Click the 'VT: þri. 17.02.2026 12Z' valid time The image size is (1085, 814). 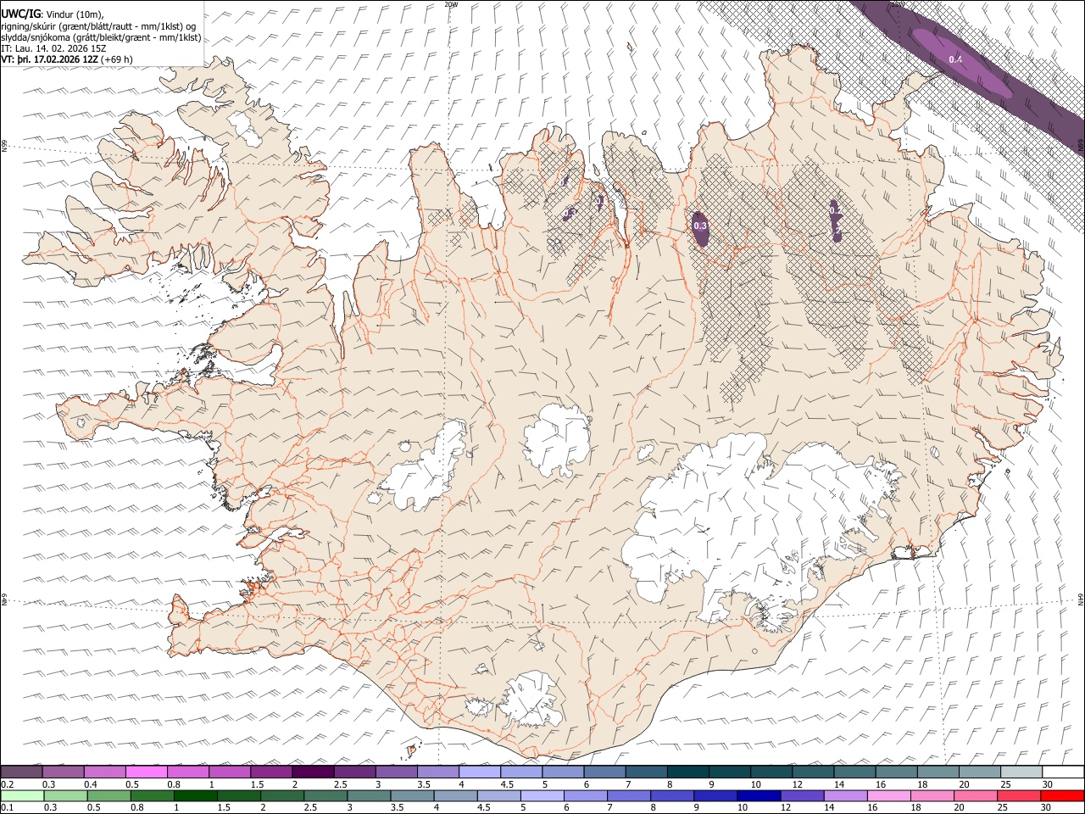[49, 59]
